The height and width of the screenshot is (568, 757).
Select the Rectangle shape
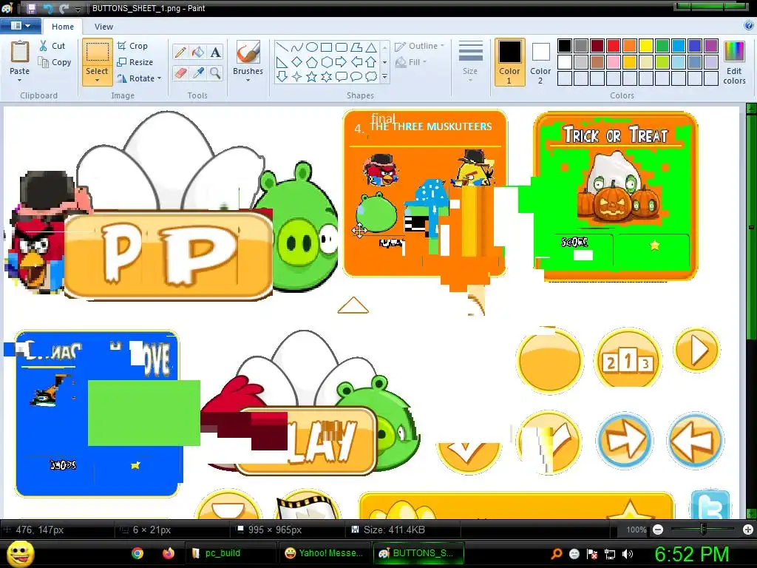pos(327,47)
